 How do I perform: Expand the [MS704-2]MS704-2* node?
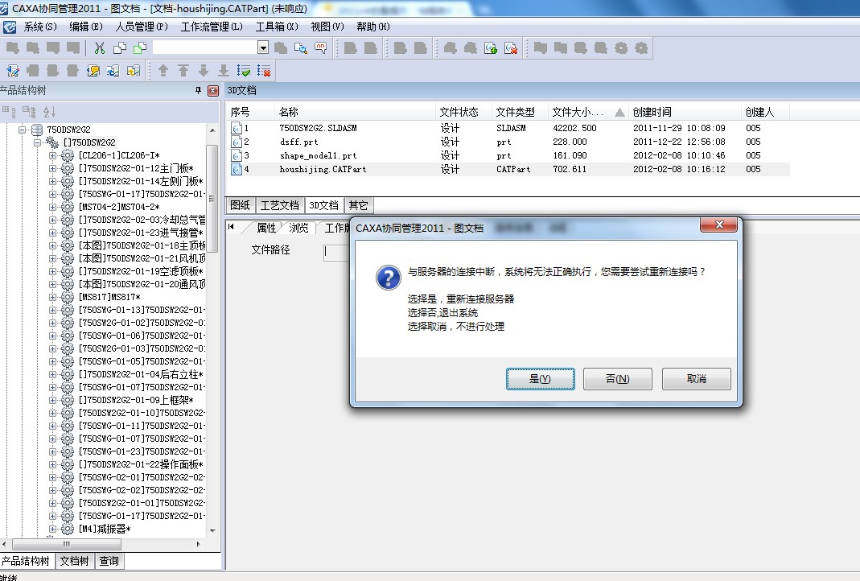coord(52,207)
